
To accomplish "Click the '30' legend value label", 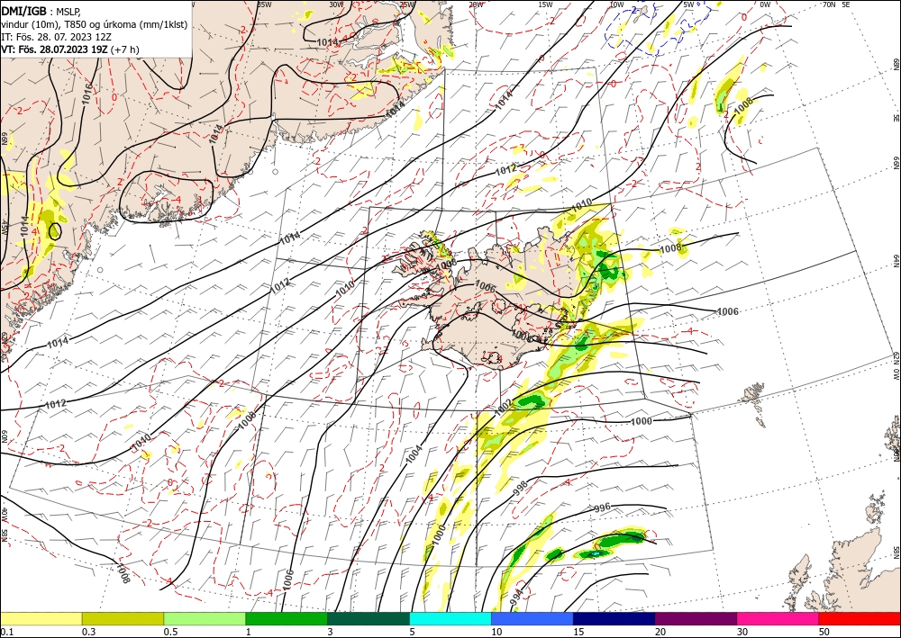I will 742,632.
